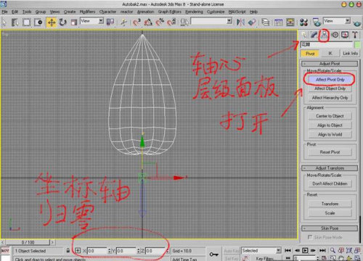The height and width of the screenshot is (261, 363).
Task: Click the green object color swatch
Action: point(357,45)
